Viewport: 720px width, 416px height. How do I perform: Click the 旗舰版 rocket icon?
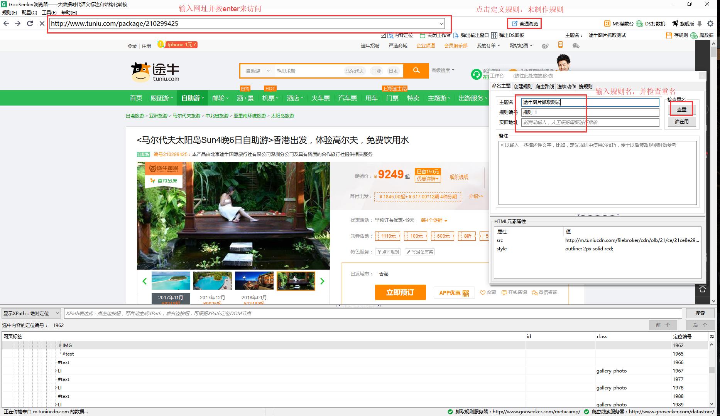675,23
